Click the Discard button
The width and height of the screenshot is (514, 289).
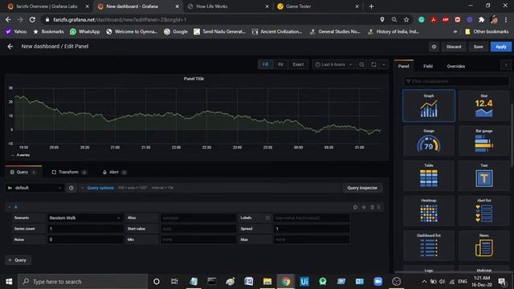pos(454,47)
